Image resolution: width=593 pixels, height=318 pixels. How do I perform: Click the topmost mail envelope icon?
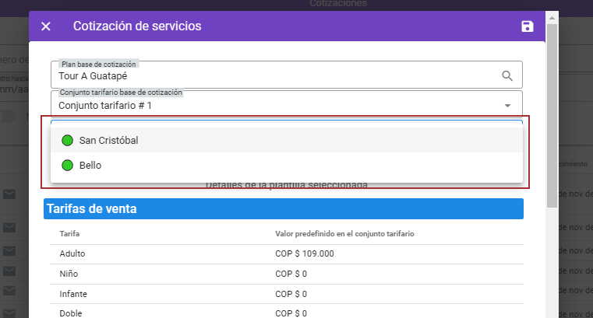pyautogui.click(x=9, y=194)
